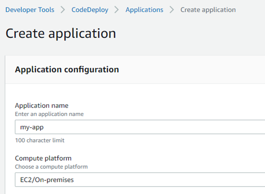Open the CodeDeploy breadcrumb link
This screenshot has width=265, height=194.
click(90, 10)
